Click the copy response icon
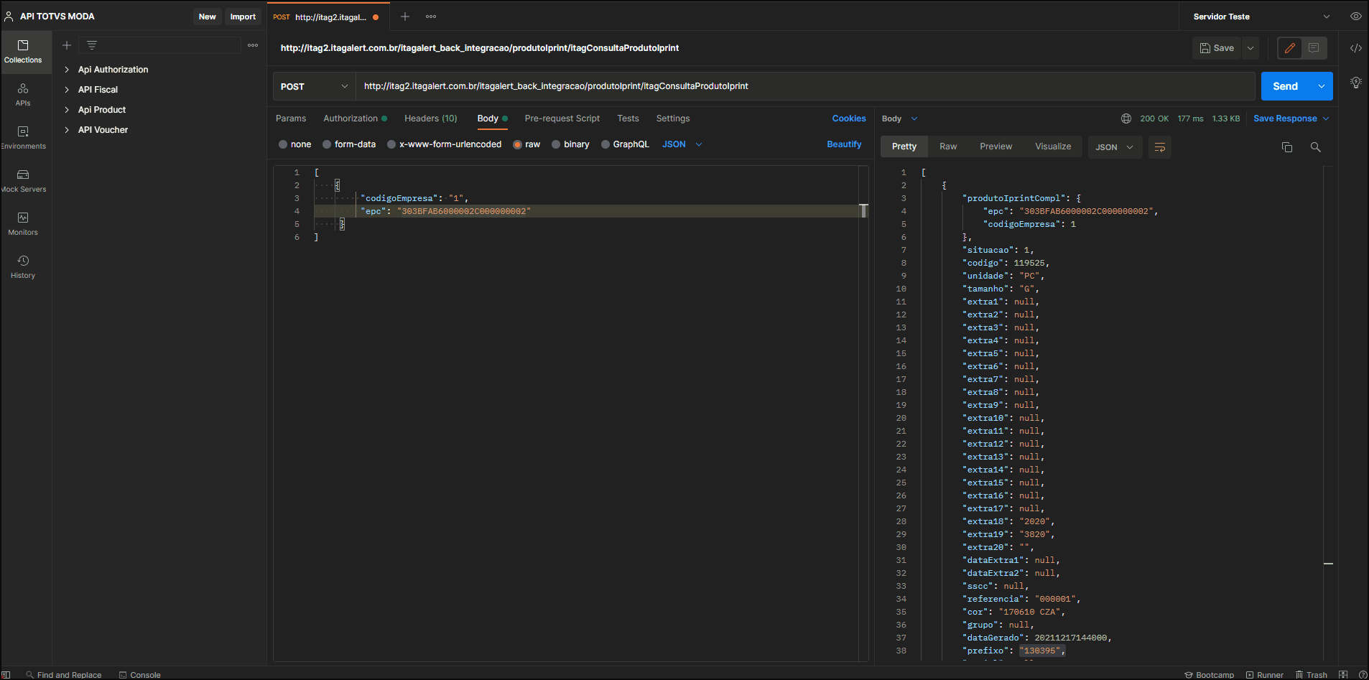The image size is (1369, 680). coord(1286,147)
